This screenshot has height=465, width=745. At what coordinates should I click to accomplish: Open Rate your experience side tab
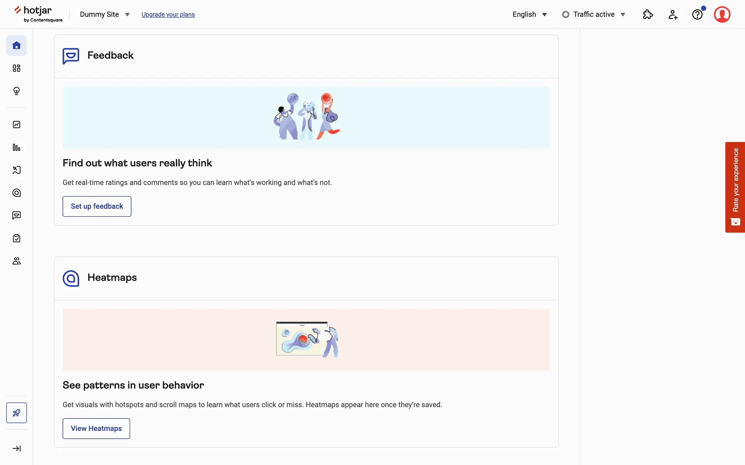click(735, 187)
